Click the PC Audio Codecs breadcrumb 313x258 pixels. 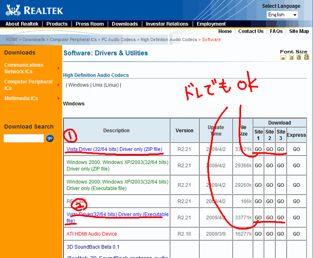(x=119, y=39)
